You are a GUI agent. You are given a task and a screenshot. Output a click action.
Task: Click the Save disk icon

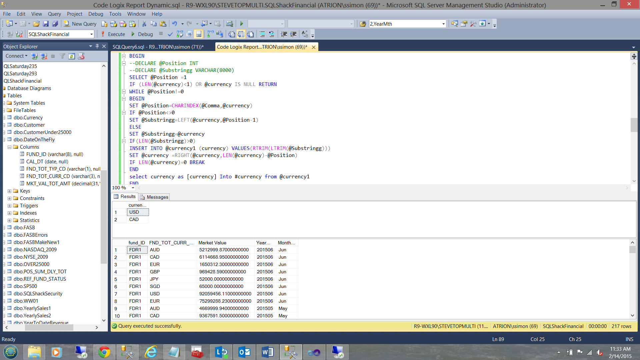pos(46,24)
